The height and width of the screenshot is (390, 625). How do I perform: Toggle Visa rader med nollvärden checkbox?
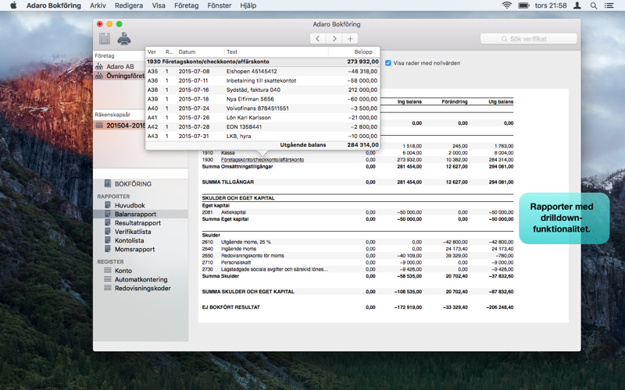pos(388,63)
